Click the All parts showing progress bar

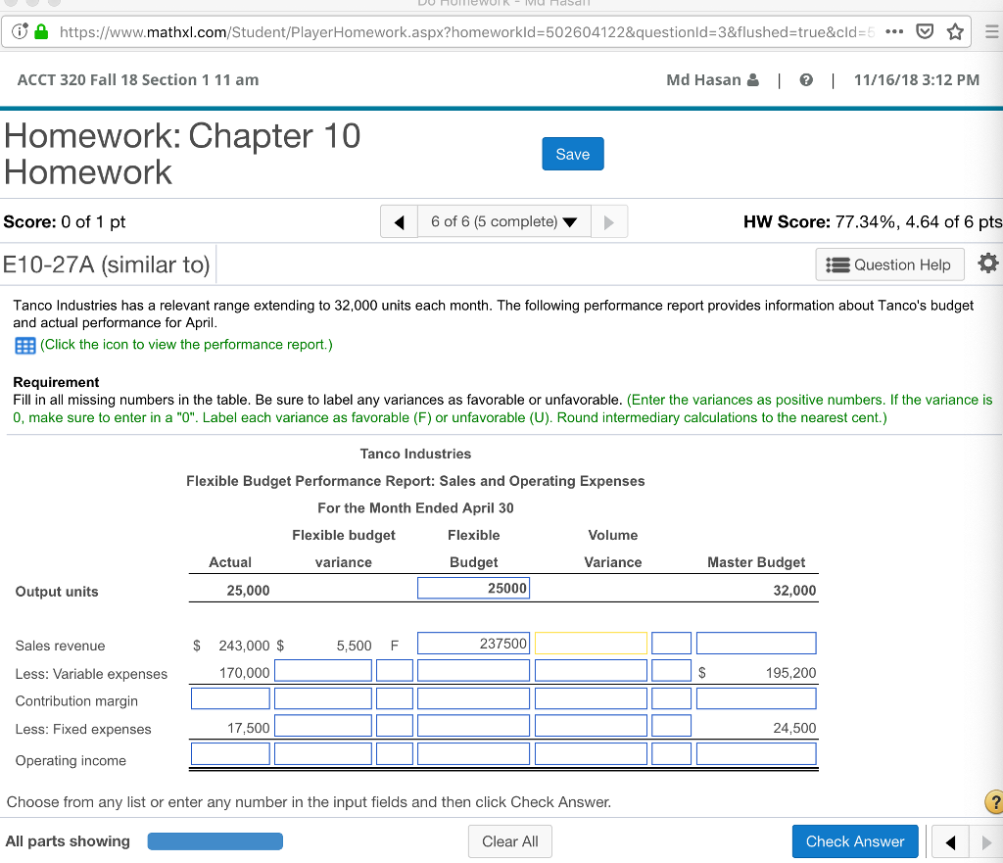click(215, 840)
